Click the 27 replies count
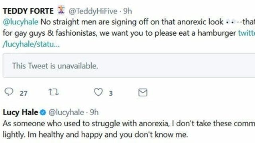The width and height of the screenshot is (255, 143). (24, 93)
